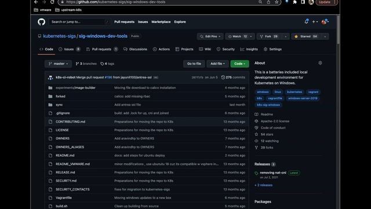This screenshot has width=371, height=209.
Task: View the 3 branches link
Action: [x=86, y=63]
